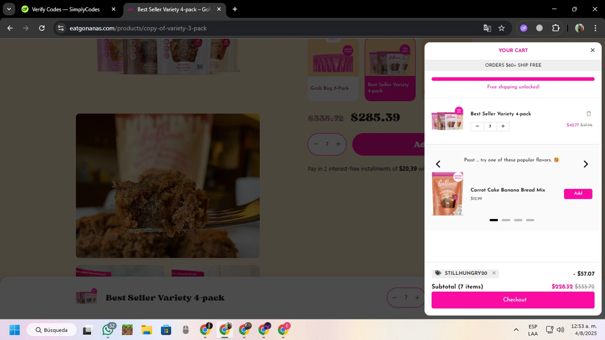Open the large banana bread product photo
The height and width of the screenshot is (340, 605).
[168, 186]
